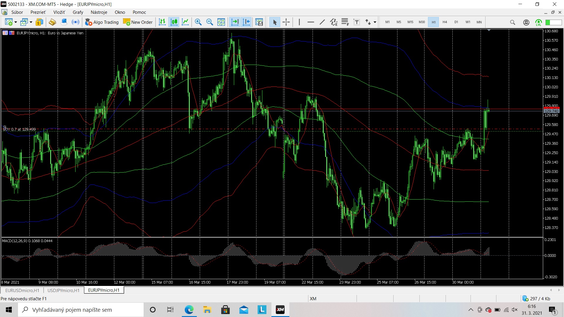This screenshot has width=564, height=317.
Task: Select the crosshair tool
Action: click(x=286, y=22)
